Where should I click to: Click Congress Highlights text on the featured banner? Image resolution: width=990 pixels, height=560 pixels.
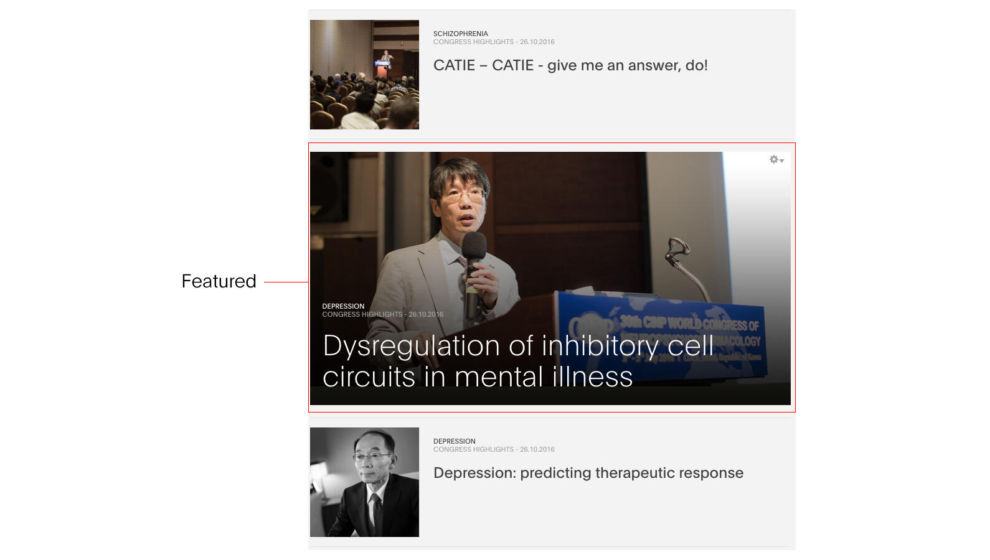(x=362, y=315)
